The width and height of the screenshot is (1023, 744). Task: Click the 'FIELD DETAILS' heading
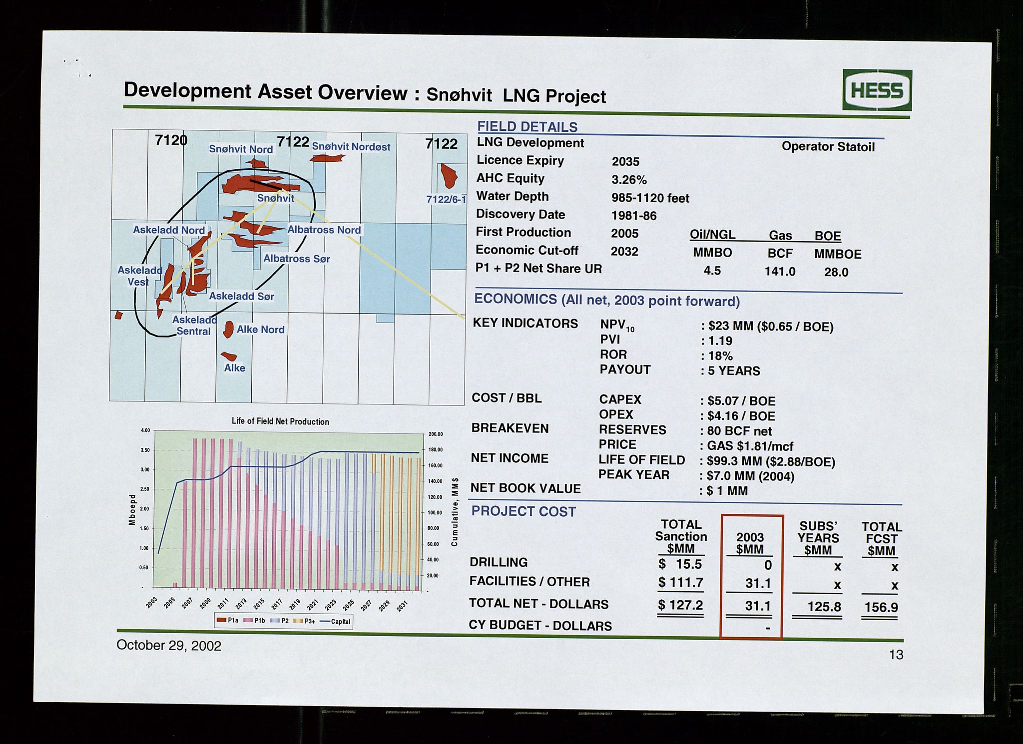pyautogui.click(x=527, y=127)
